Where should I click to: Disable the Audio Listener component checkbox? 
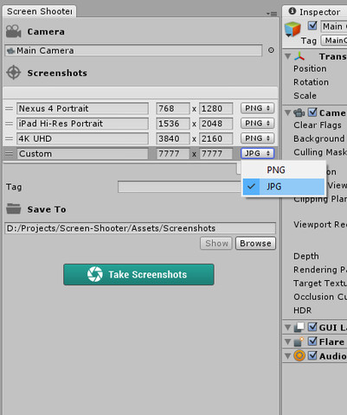(x=312, y=355)
